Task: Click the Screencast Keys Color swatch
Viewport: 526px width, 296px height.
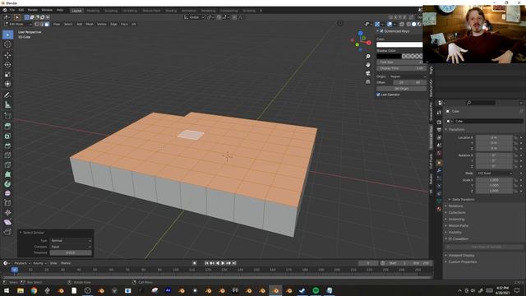Action: (x=399, y=44)
